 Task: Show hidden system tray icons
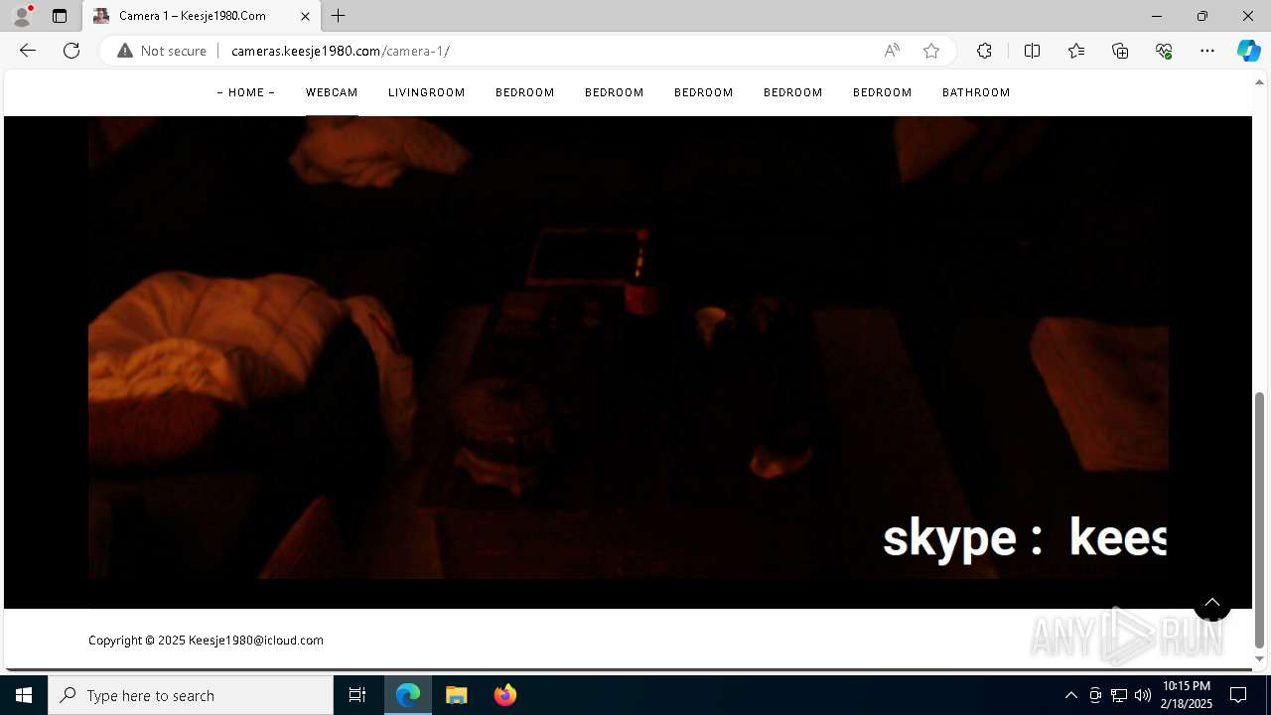1070,695
